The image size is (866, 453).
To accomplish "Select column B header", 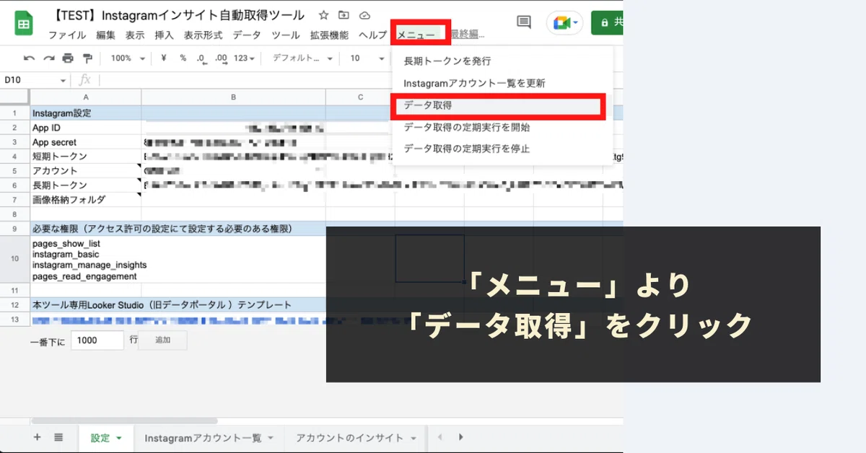I will [233, 97].
